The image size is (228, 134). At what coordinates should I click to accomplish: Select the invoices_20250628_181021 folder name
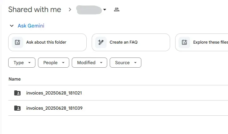54,93
